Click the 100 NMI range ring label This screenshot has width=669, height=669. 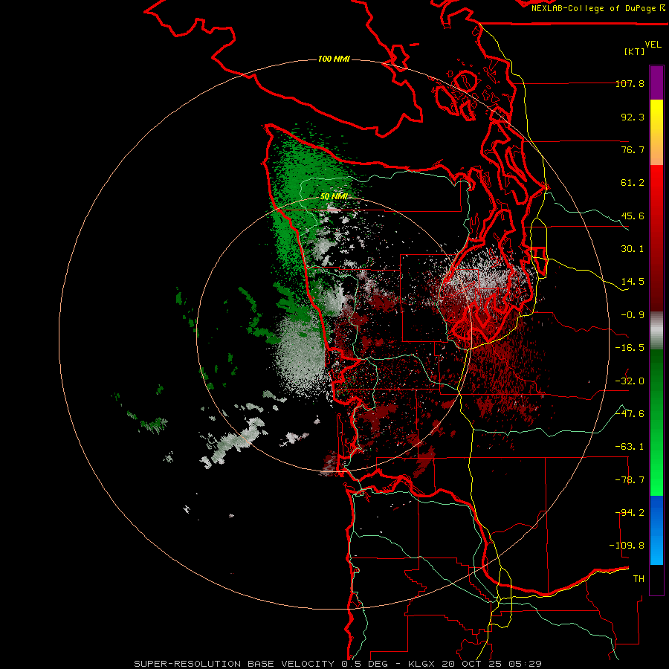click(334, 59)
